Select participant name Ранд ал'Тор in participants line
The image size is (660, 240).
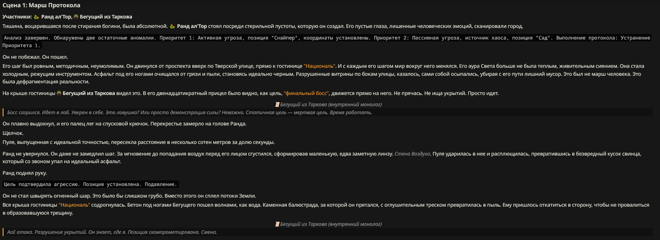(x=56, y=17)
